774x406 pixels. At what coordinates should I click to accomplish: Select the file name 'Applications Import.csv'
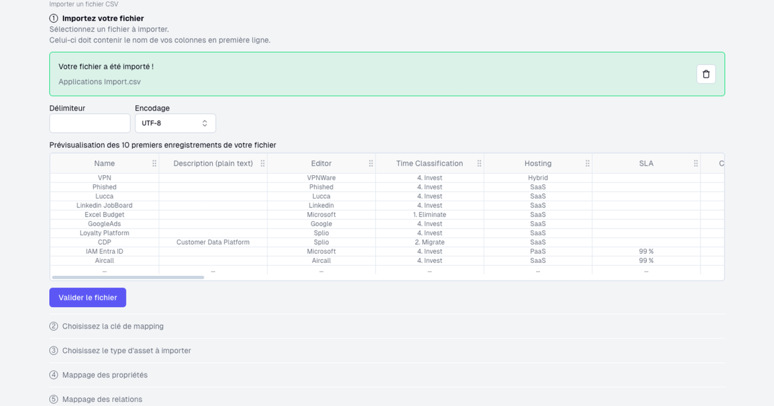pyautogui.click(x=100, y=81)
